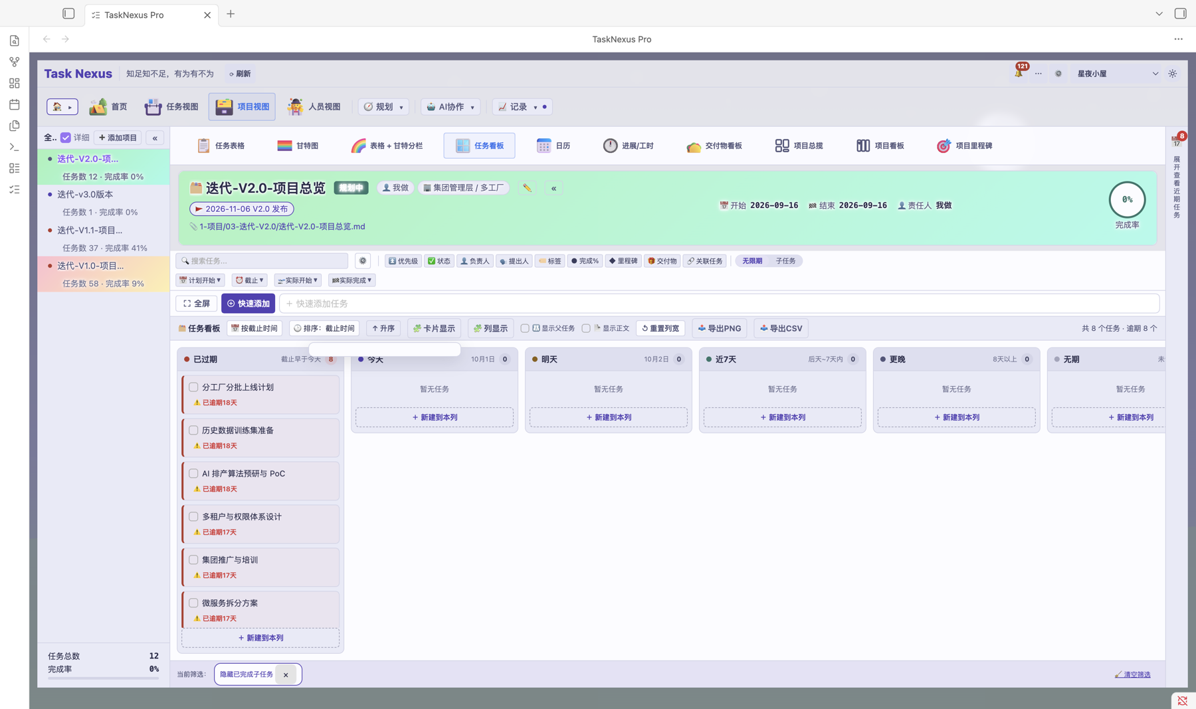This screenshot has width=1196, height=709.
Task: Open the Calendar view
Action: click(x=553, y=146)
